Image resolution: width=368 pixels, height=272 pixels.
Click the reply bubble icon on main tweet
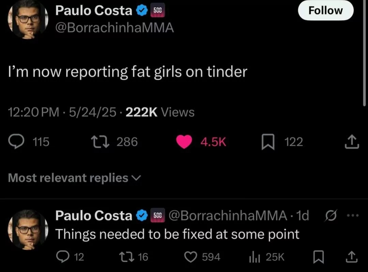pyautogui.click(x=16, y=141)
